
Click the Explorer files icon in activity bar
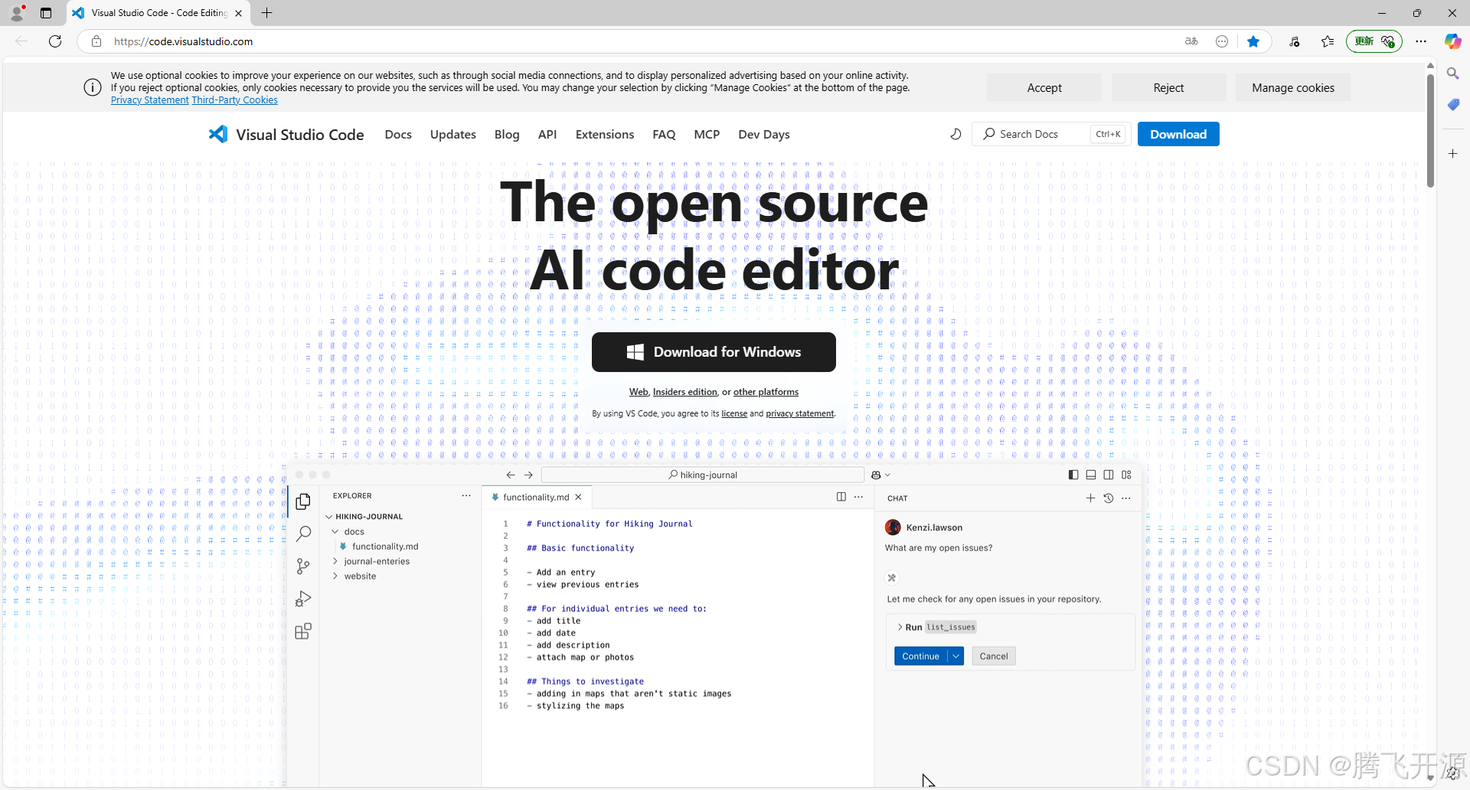pos(303,501)
